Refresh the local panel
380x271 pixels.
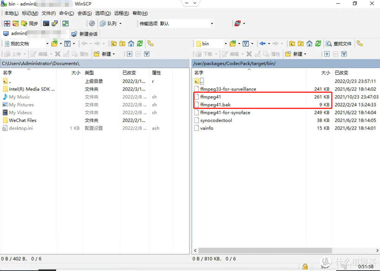[140, 44]
